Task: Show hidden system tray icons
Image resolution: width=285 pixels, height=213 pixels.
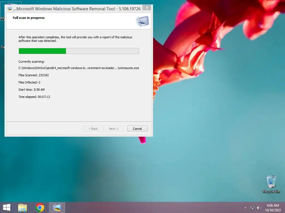Action: 245,208
